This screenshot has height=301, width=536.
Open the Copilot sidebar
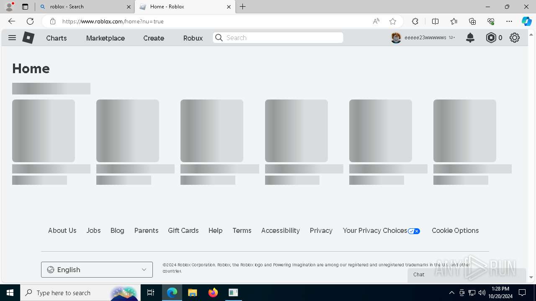click(526, 21)
